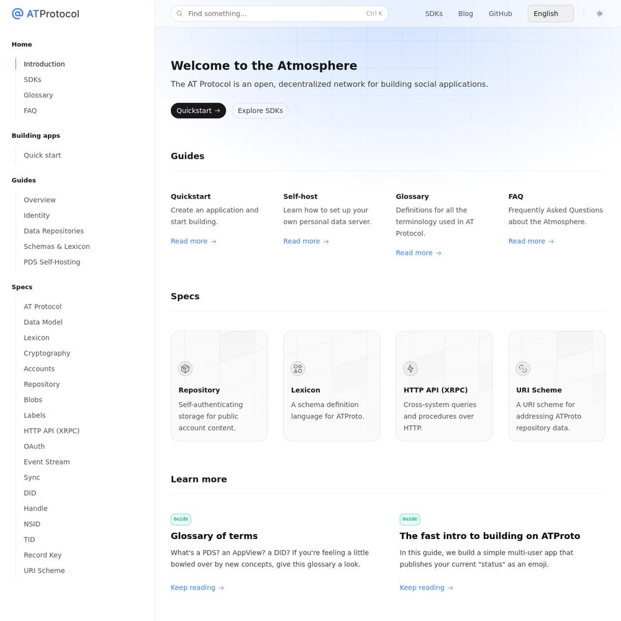This screenshot has width=621, height=621.
Task: Open GitHub in the top navigation
Action: click(500, 14)
